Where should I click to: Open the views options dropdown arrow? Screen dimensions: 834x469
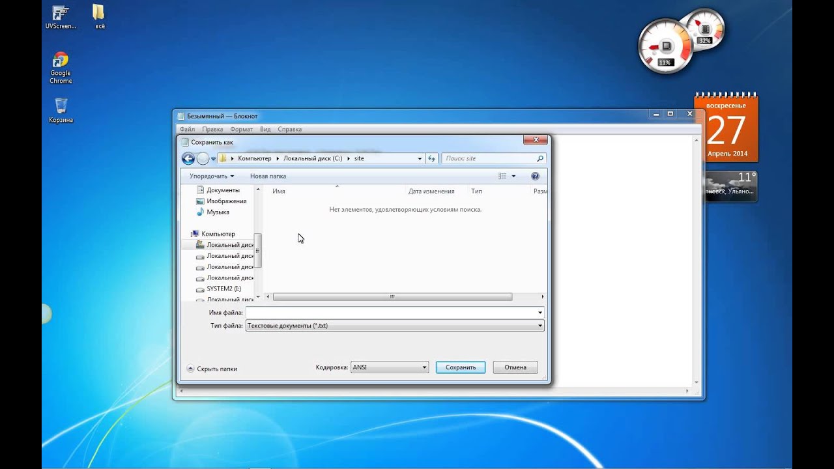click(x=513, y=176)
